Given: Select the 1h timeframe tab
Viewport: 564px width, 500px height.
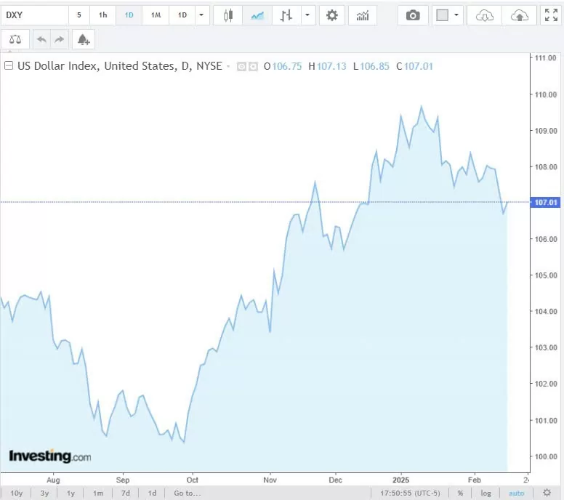Looking at the screenshot, I should coord(102,15).
